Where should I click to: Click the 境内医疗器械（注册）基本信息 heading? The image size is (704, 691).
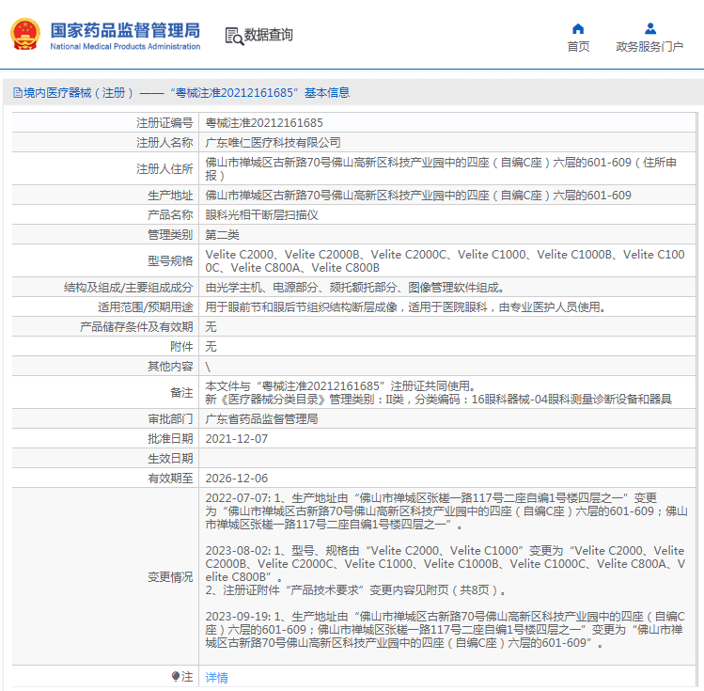[181, 93]
